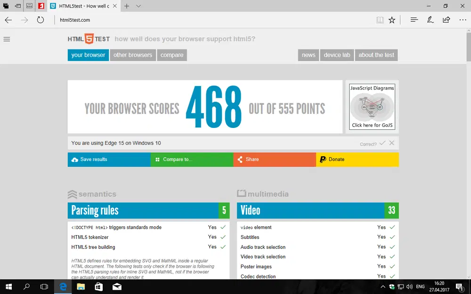471x294 pixels.
Task: Show hidden icons in the system tray
Action: point(383,286)
